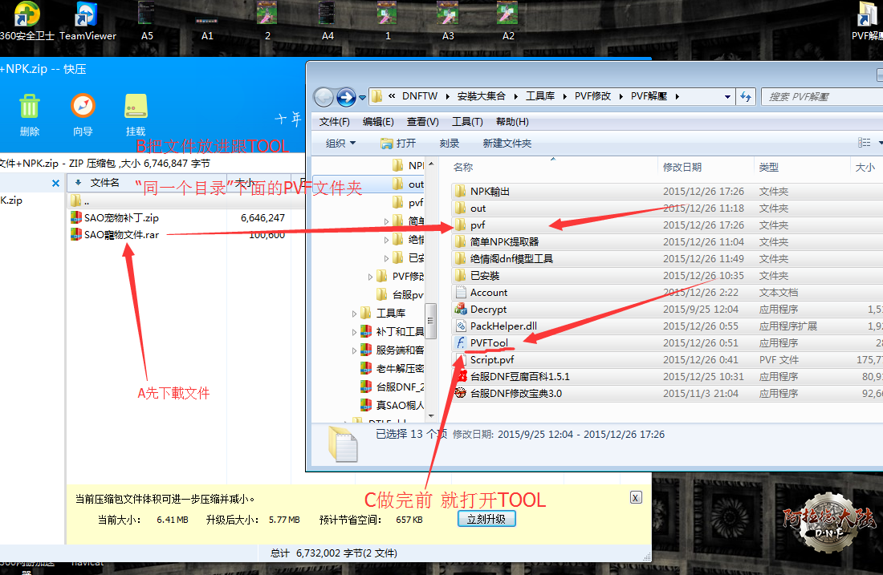Click the 删除 trash icon in 快压
Image resolution: width=883 pixels, height=575 pixels.
[30, 107]
